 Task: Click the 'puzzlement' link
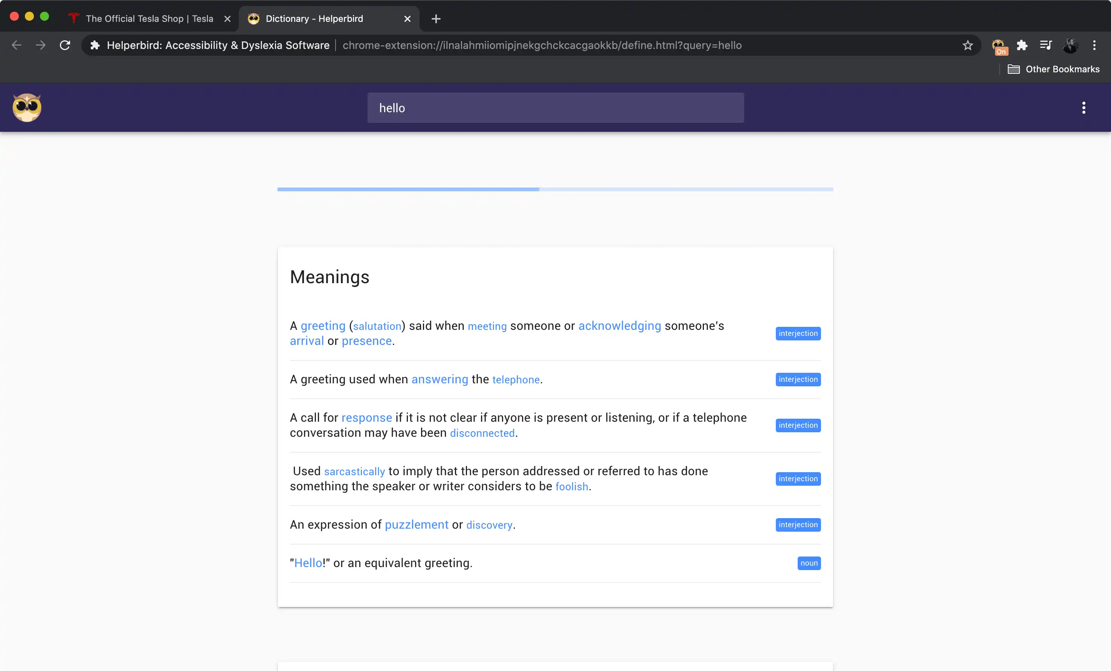tap(417, 525)
